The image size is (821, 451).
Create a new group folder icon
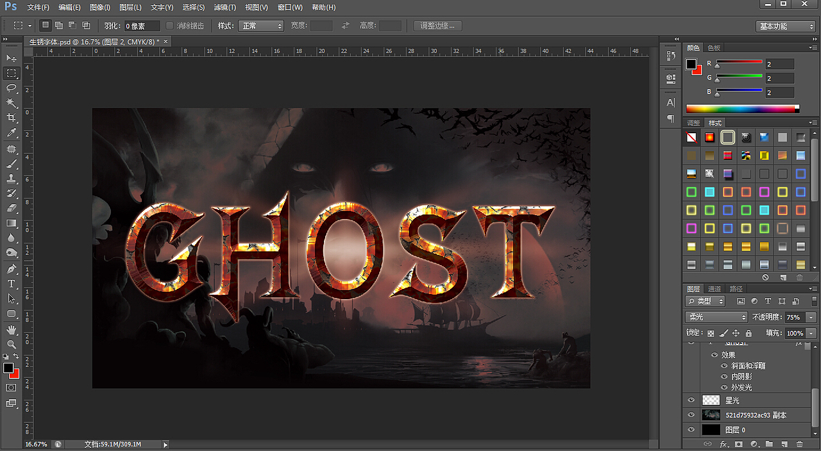click(x=768, y=444)
